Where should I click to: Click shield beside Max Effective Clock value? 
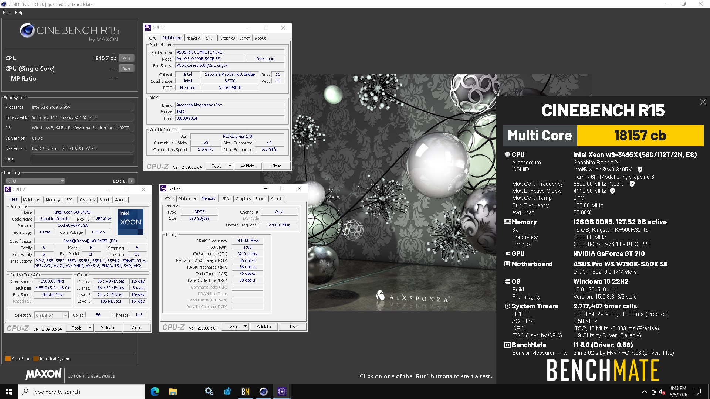pyautogui.click(x=612, y=191)
